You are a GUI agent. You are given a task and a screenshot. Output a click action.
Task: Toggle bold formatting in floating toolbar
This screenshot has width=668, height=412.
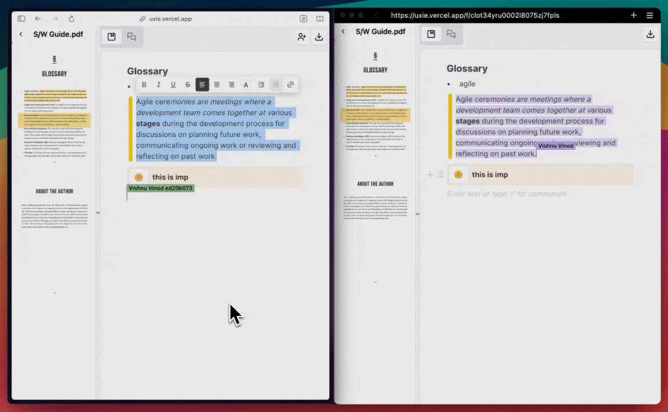point(144,84)
